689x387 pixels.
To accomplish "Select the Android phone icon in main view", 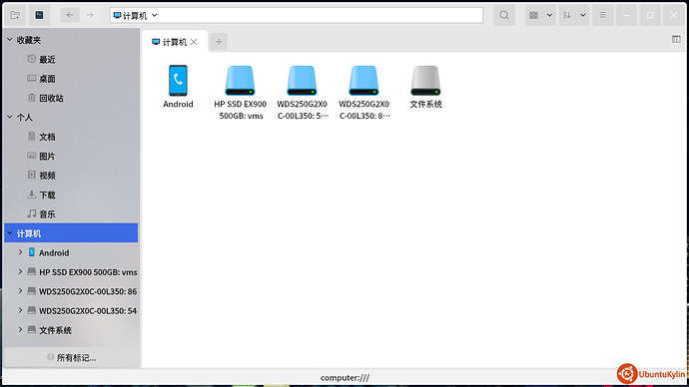I will point(178,81).
